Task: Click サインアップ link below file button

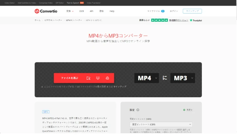Action: (x=120, y=87)
